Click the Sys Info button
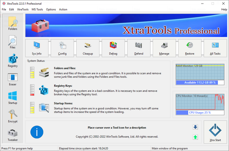This screenshot has width=229, height=151. coord(37,48)
